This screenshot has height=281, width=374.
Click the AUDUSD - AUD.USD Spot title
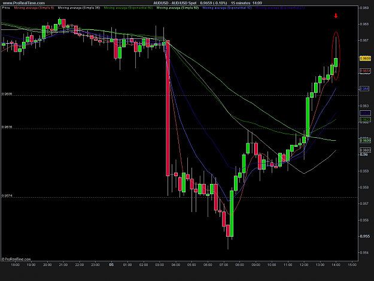[175, 3]
